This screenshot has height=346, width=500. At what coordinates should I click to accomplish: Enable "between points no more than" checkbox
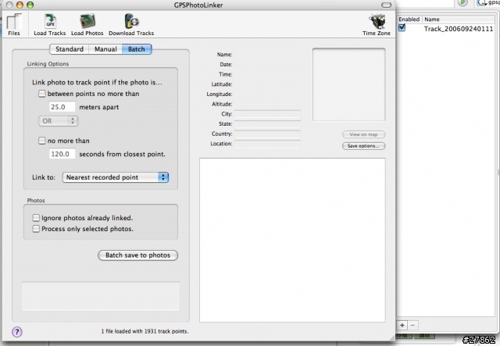(x=41, y=94)
